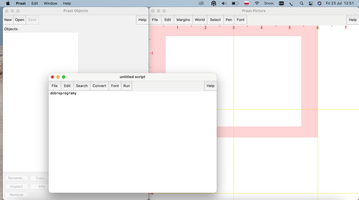The width and height of the screenshot is (359, 200).
Task: Open the Search menu in script window
Action: [x=82, y=86]
